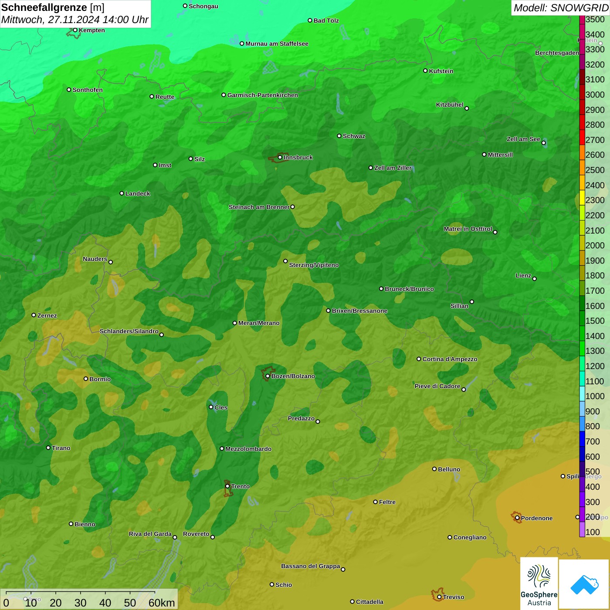Click the 1000 m light cyan legend swatch
This screenshot has height=610, width=610.
pos(582,393)
